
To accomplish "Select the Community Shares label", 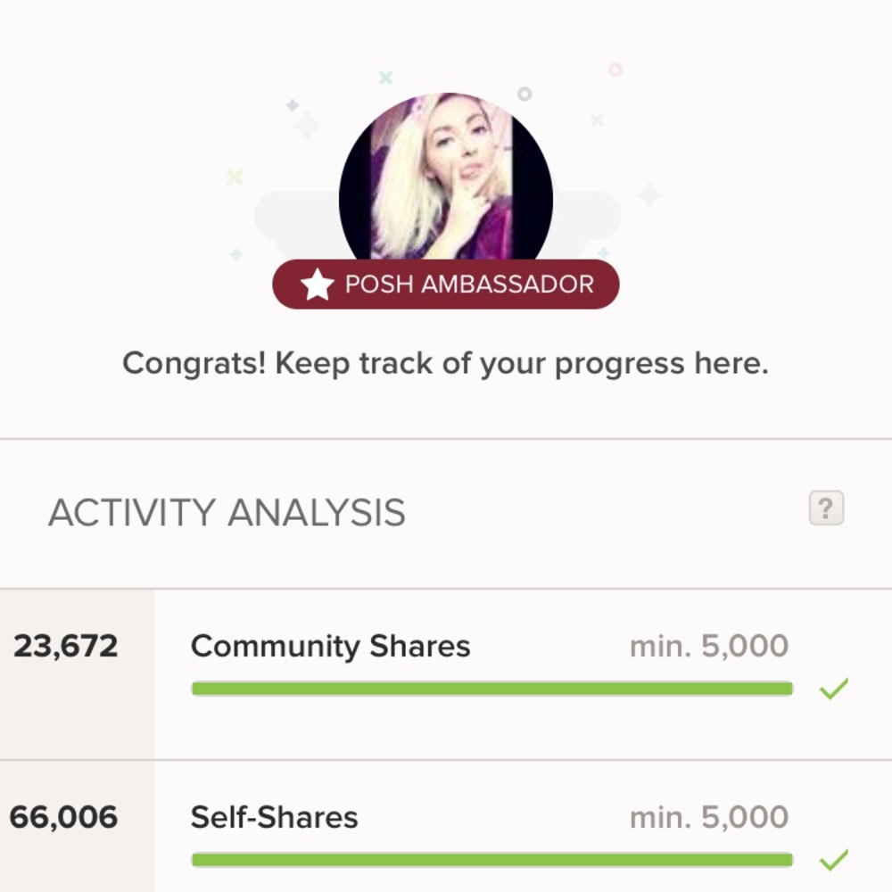I will (x=330, y=646).
